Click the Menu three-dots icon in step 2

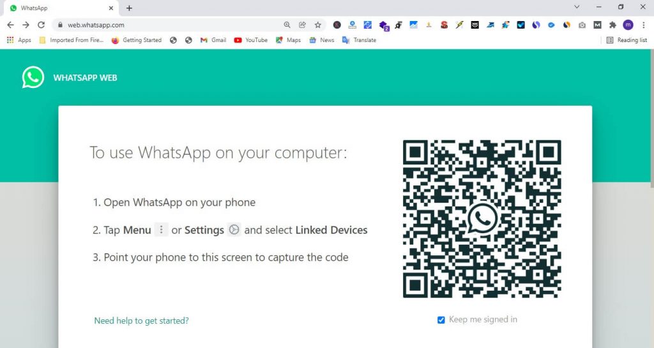[161, 229]
